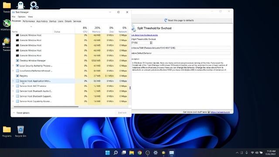The height and width of the screenshot is (157, 279).
Task: Expand Service Host: Capability Access row
Action: click(13, 101)
